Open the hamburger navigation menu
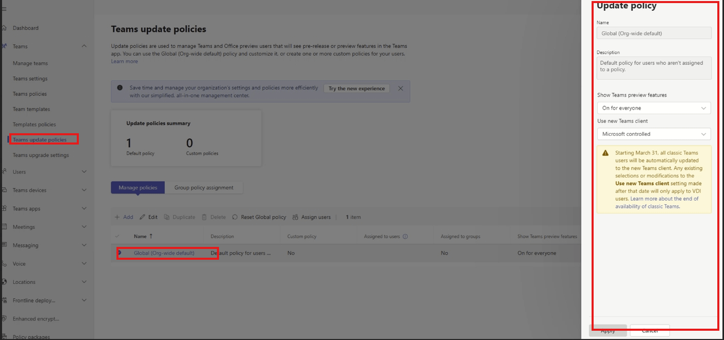Screen dimensions: 724x340 [x=4, y=9]
